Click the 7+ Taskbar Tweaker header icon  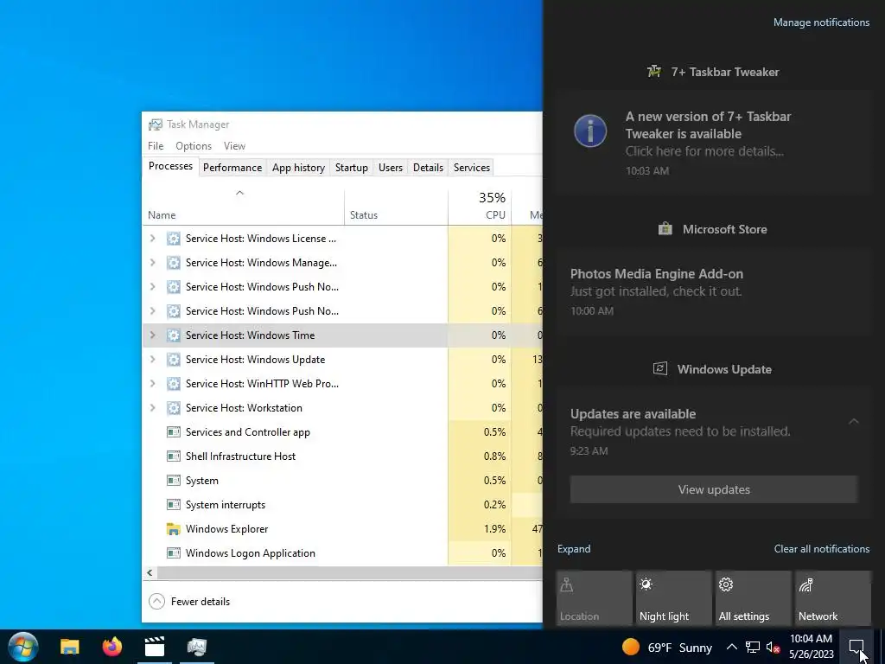tap(654, 72)
